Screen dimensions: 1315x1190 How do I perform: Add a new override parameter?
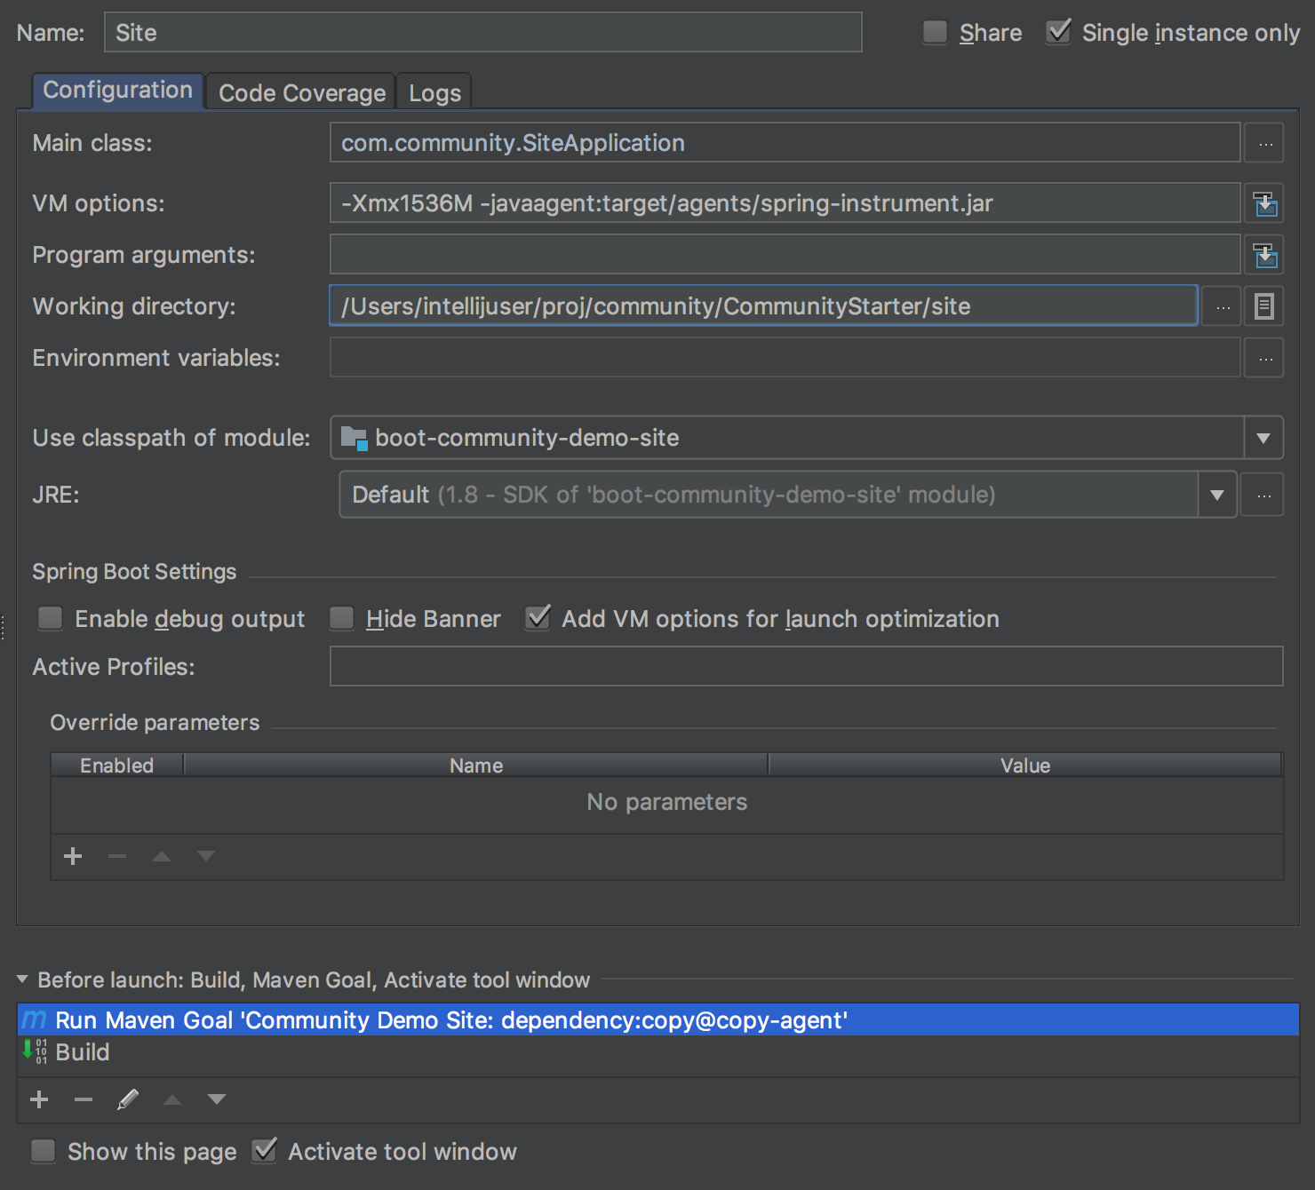pos(73,856)
